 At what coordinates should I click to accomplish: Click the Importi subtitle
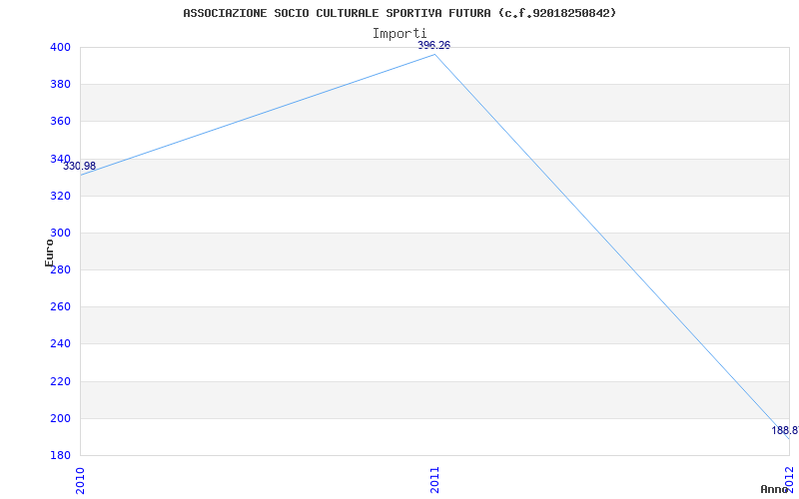399,34
